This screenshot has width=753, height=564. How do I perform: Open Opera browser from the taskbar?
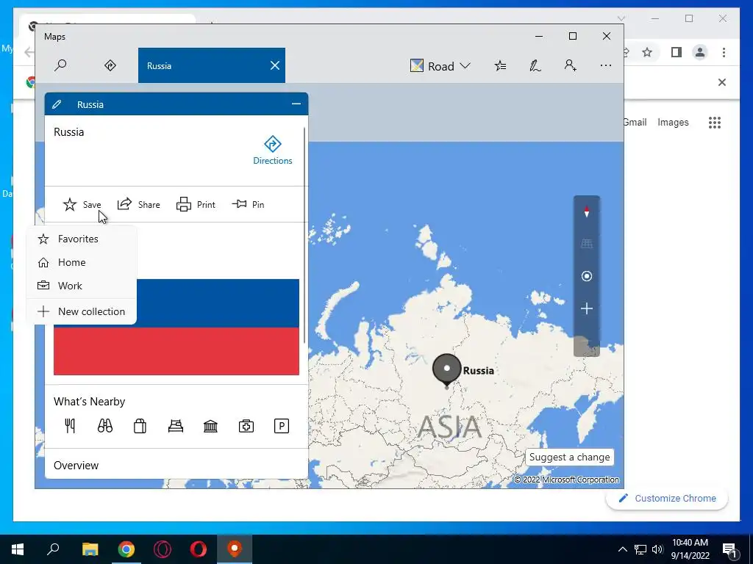click(199, 549)
